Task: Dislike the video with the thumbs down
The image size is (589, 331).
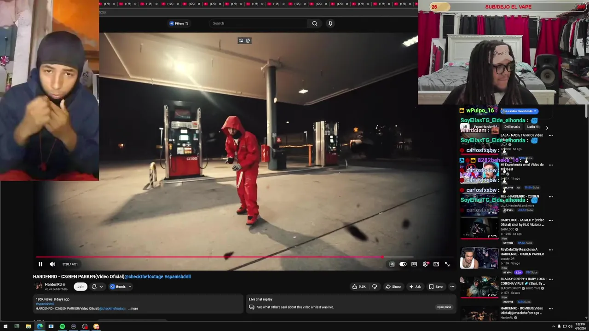Action: pyautogui.click(x=375, y=286)
